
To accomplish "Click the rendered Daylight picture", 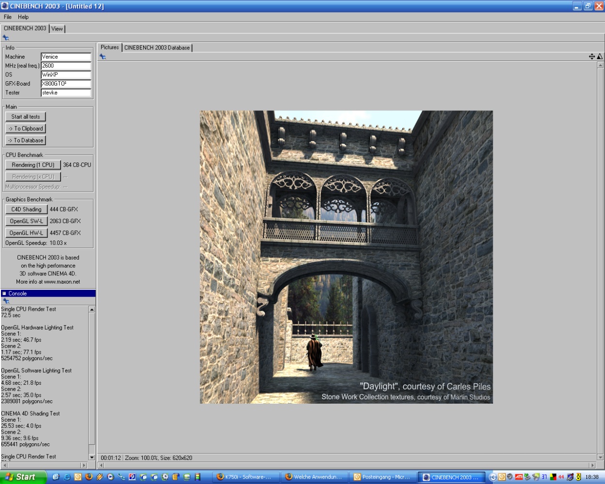I will 347,257.
